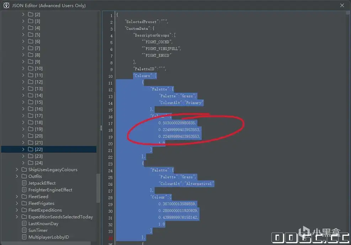
Task: Click the folder icon of node [10]
Action: click(x=31, y=69)
